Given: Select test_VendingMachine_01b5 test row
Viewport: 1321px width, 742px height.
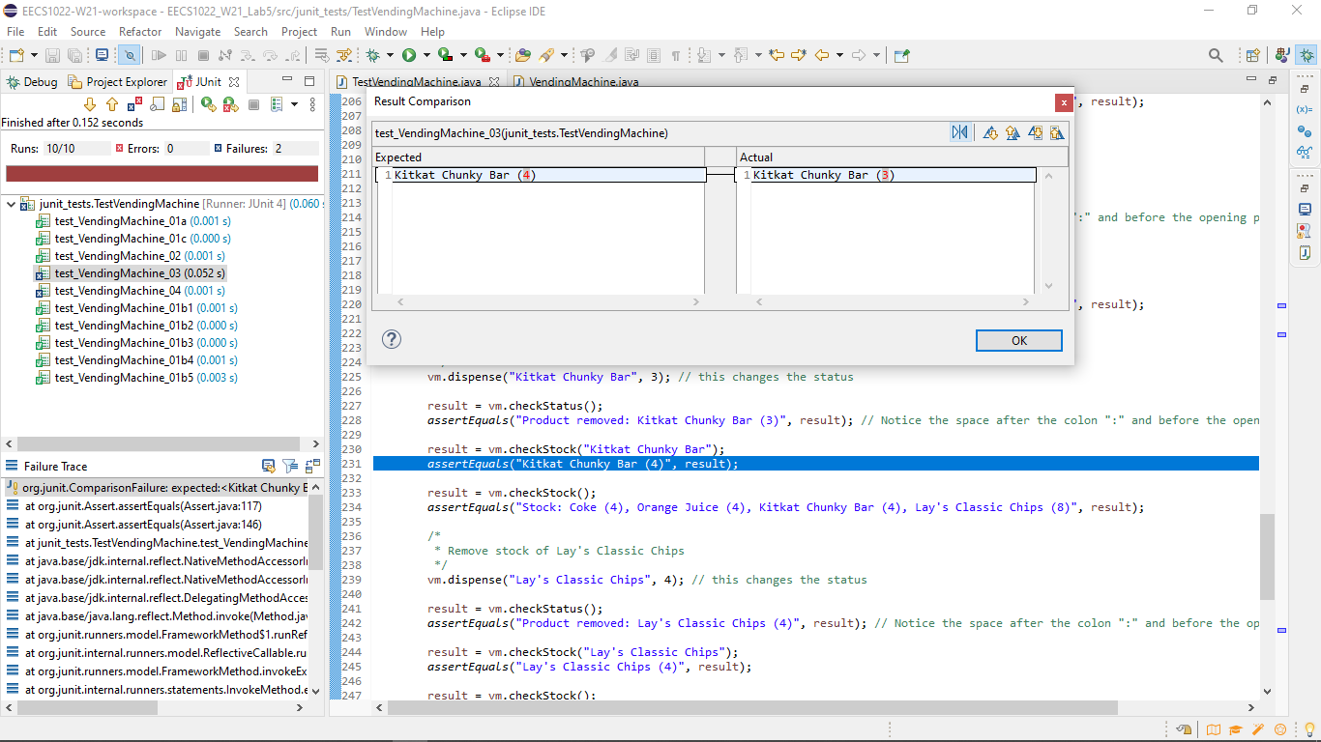Looking at the screenshot, I should 136,378.
